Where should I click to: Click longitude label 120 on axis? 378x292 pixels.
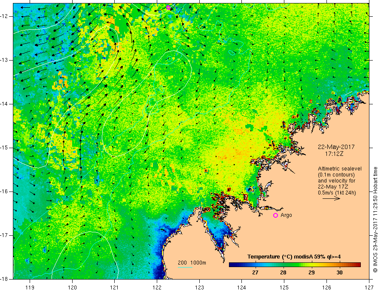click(x=72, y=287)
